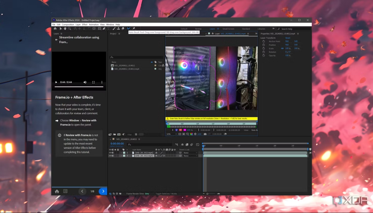Open the Composition Mini-Flowchart icon

(x=176, y=145)
